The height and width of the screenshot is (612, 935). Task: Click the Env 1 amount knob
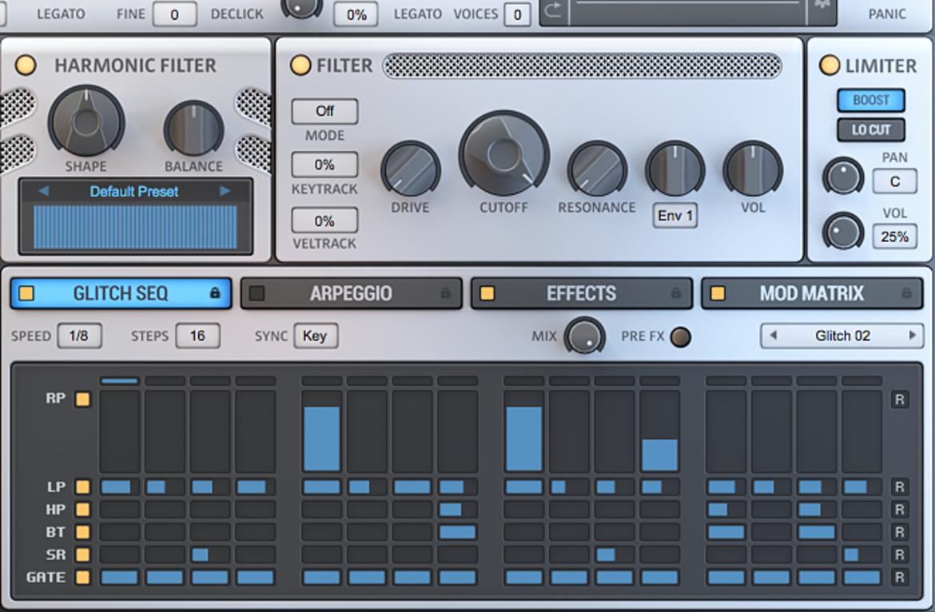pos(675,170)
